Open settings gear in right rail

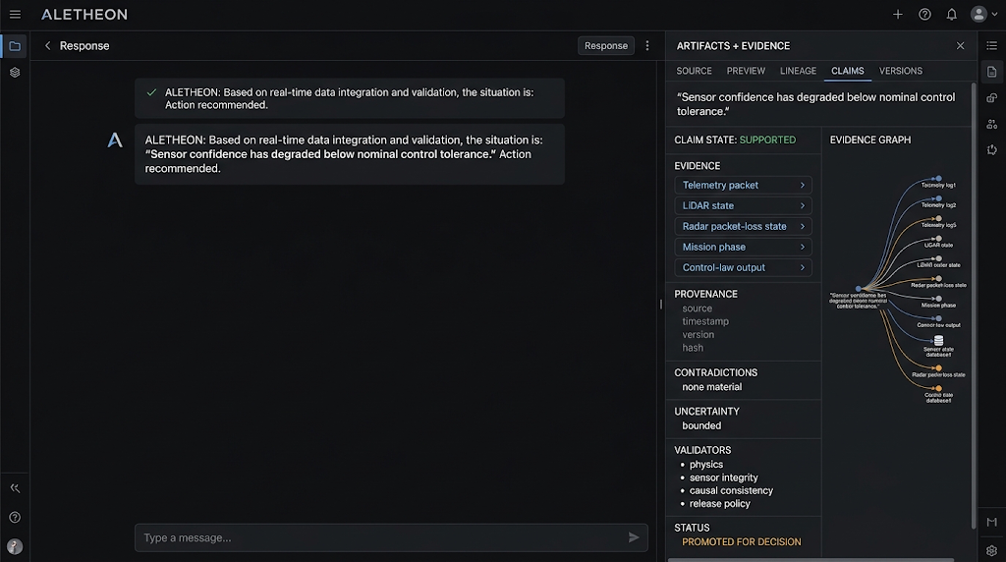[x=992, y=550]
